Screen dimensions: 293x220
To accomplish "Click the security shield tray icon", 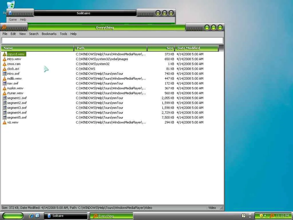I will tap(261, 216).
